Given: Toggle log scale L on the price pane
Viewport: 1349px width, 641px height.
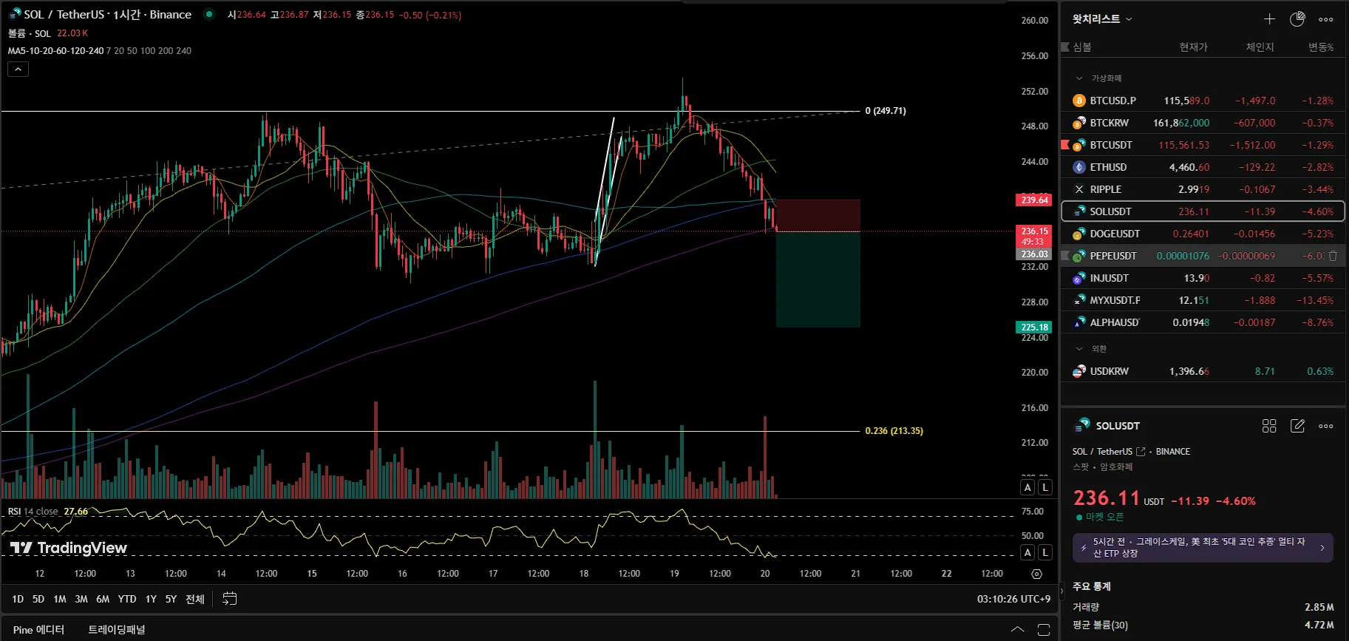Looking at the screenshot, I should [x=1044, y=487].
